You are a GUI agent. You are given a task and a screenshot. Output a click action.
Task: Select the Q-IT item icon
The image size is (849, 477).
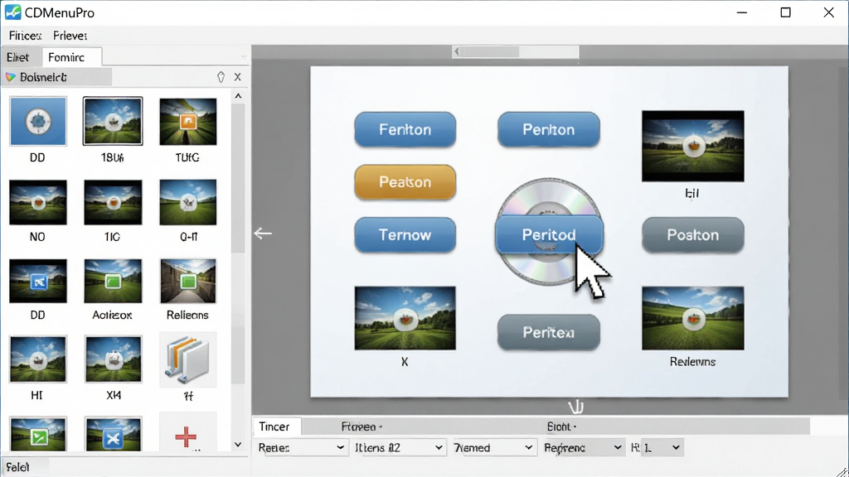pyautogui.click(x=188, y=202)
